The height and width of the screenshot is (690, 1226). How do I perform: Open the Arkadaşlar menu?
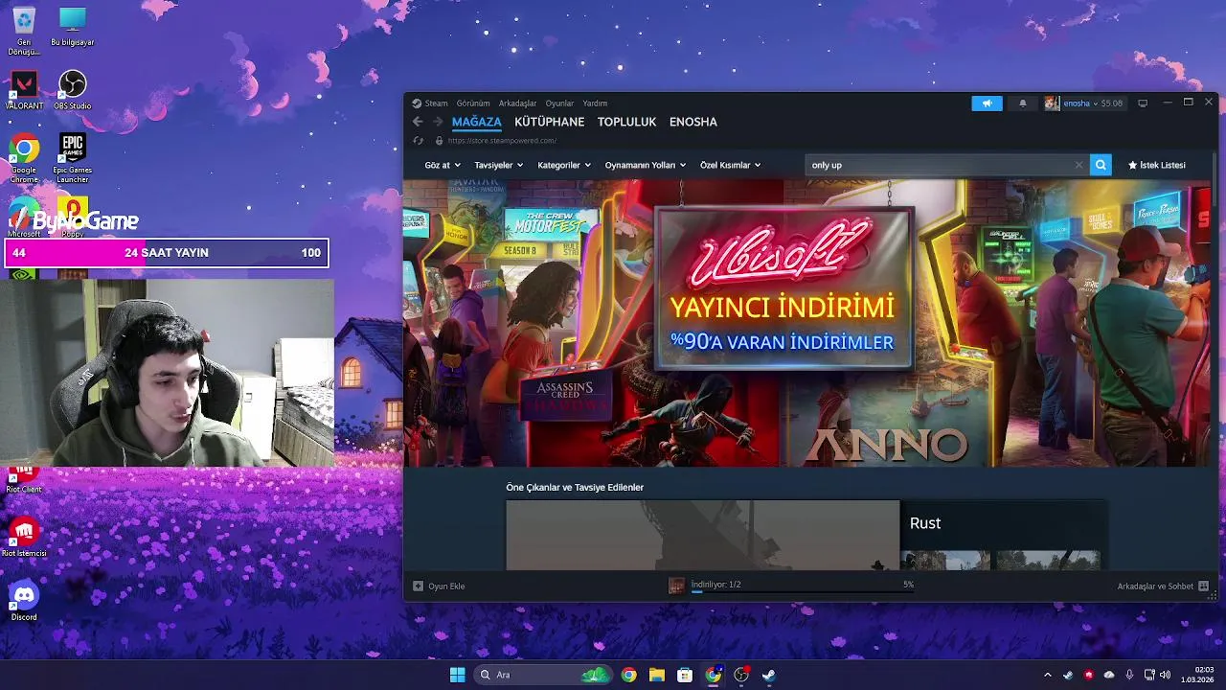(x=517, y=103)
